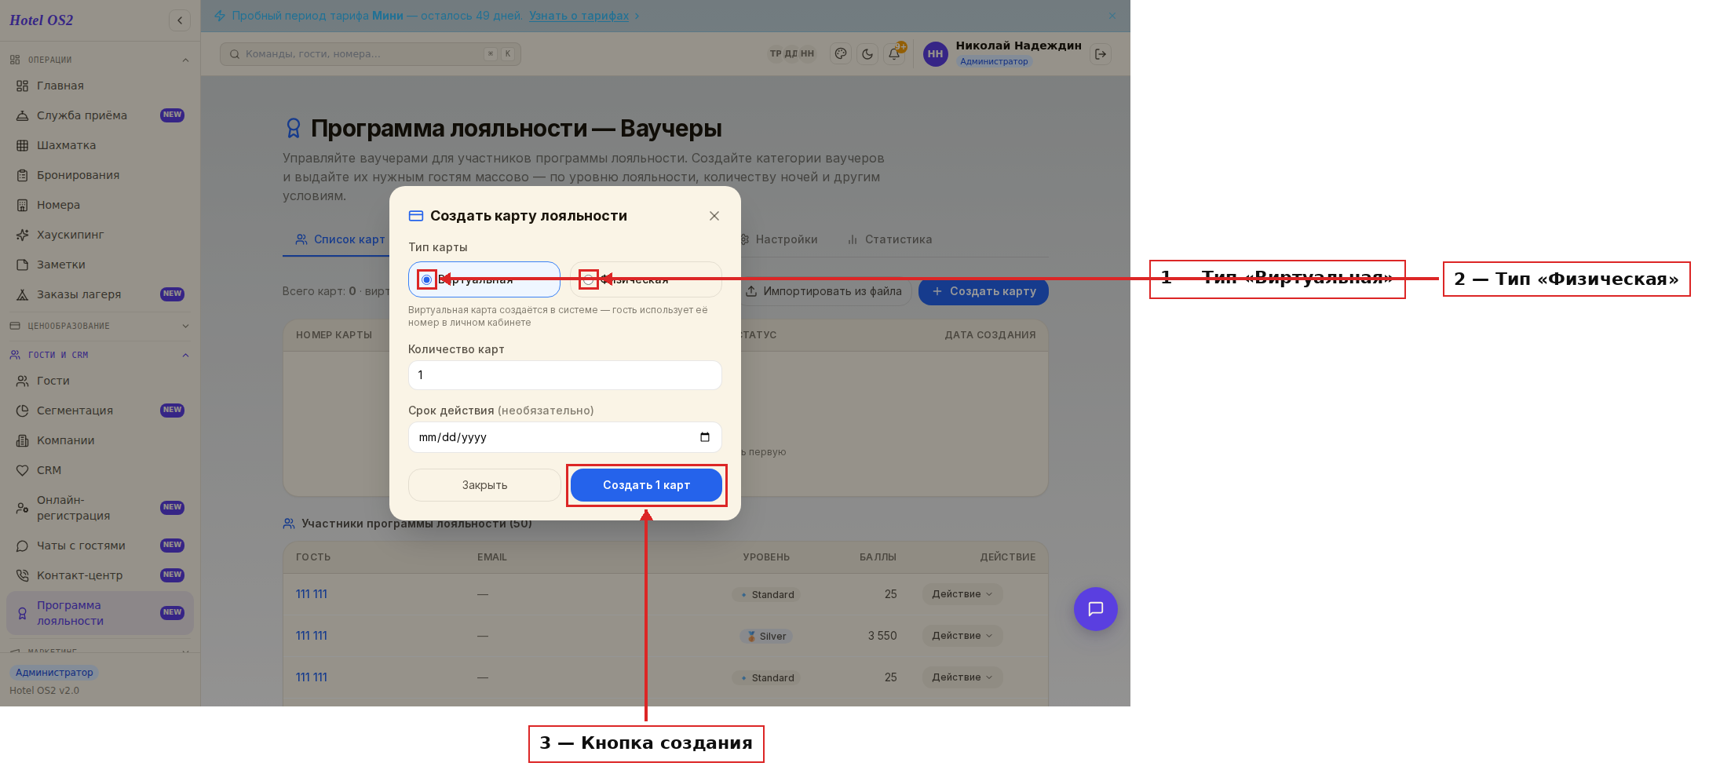
Task: Open notifications bell
Action: click(x=894, y=54)
